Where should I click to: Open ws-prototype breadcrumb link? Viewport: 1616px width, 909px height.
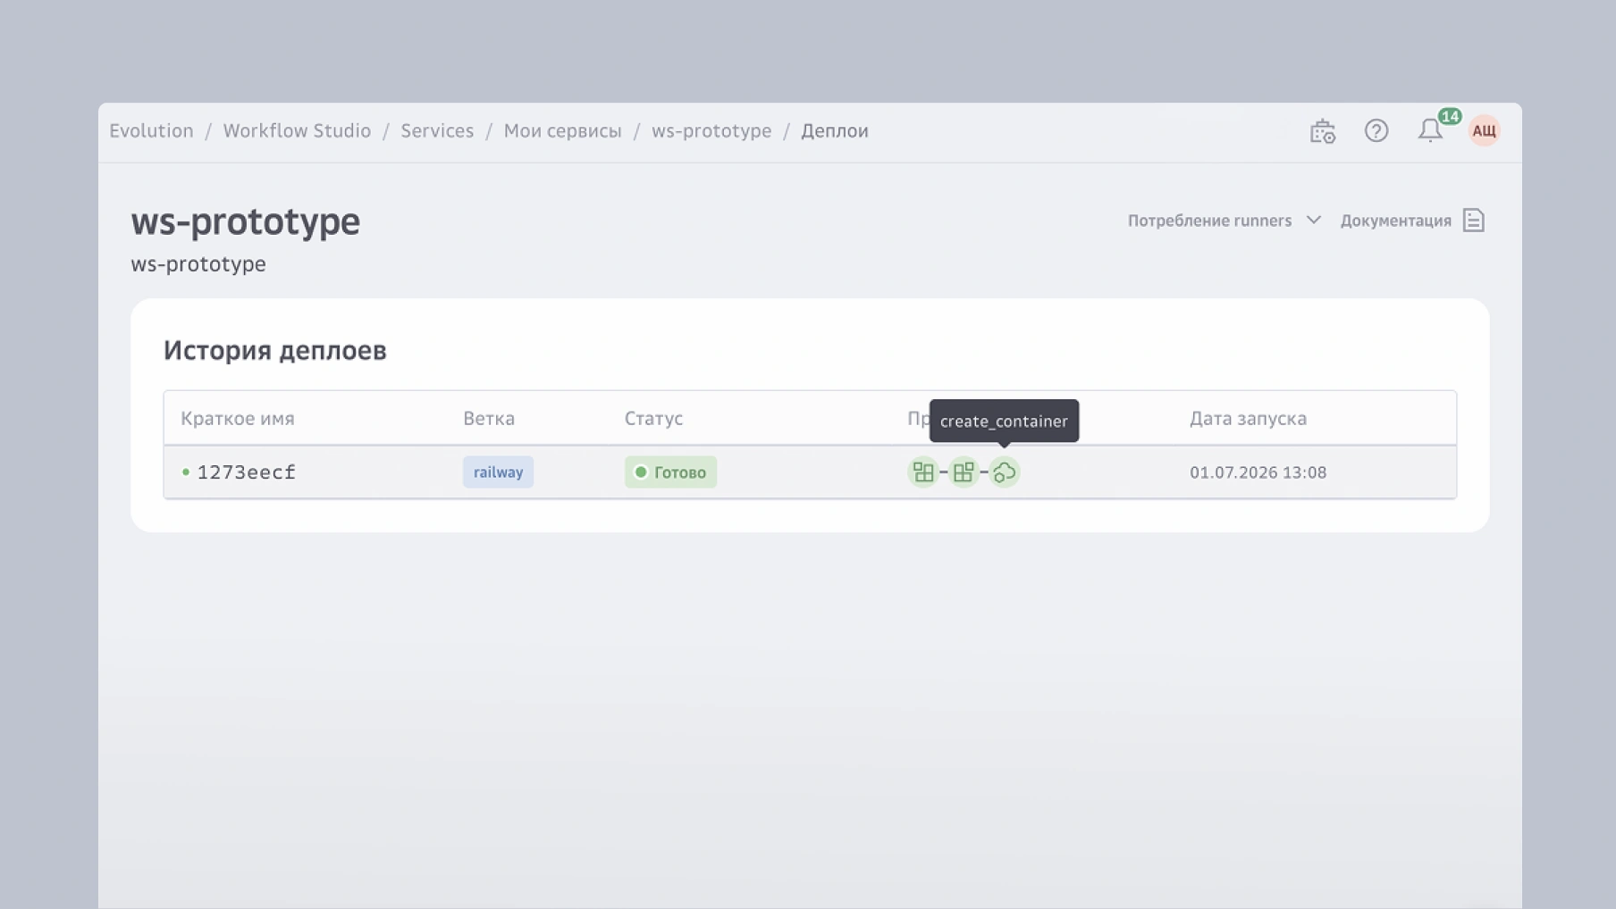pyautogui.click(x=711, y=131)
